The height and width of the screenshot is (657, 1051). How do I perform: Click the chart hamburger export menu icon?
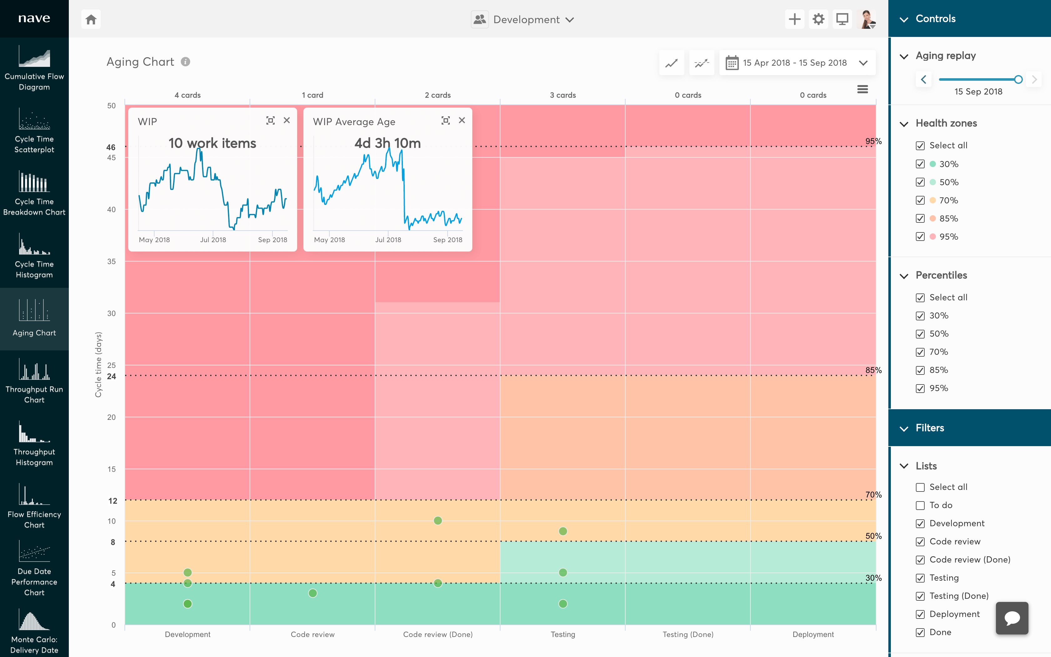pyautogui.click(x=862, y=89)
